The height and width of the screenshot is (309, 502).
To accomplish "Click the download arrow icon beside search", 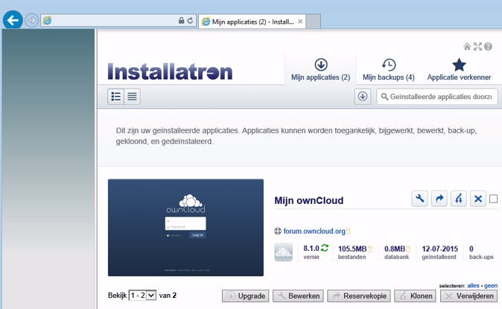I will (363, 96).
